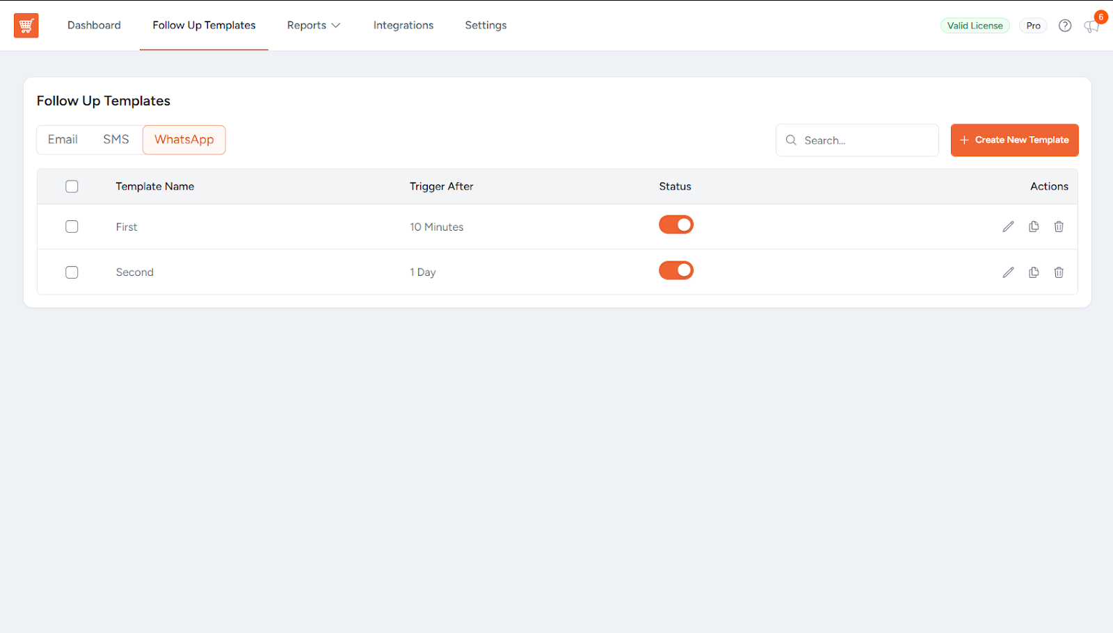Open the pencil editor for the Second template
The height and width of the screenshot is (633, 1113).
pyautogui.click(x=1008, y=272)
